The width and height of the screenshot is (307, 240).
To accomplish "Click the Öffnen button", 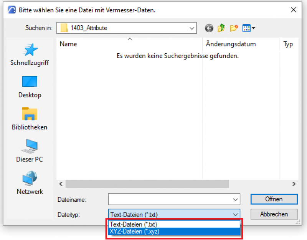I will click(x=274, y=199).
